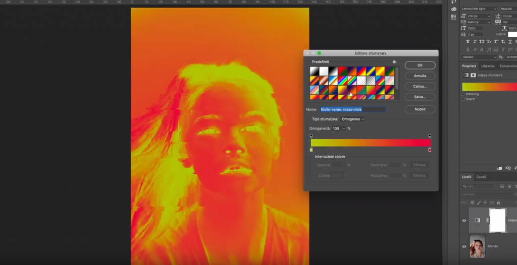Click the layer mask link chain icon

[x=486, y=220]
